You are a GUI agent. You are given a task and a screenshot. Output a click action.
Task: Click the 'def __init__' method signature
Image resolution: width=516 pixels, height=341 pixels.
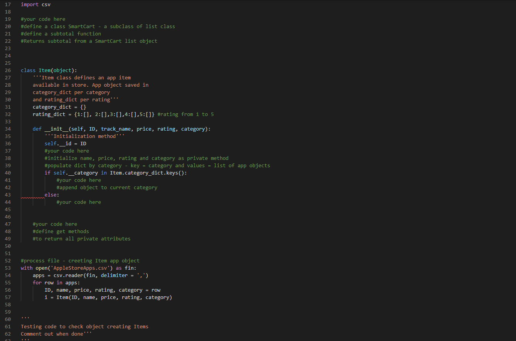(x=121, y=129)
